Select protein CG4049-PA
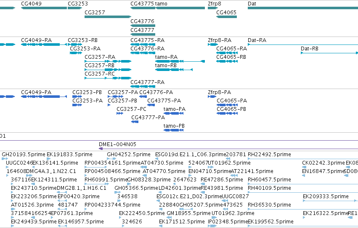The image size is (358, 228). tap(44, 97)
